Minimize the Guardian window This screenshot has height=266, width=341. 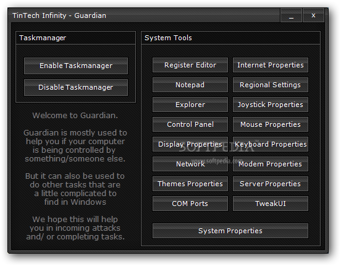tap(291, 15)
